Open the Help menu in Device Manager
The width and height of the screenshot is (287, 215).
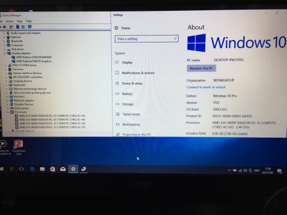click(29, 21)
